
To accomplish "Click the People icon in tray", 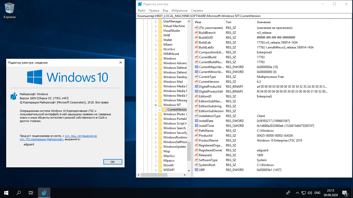I will point(288,193).
